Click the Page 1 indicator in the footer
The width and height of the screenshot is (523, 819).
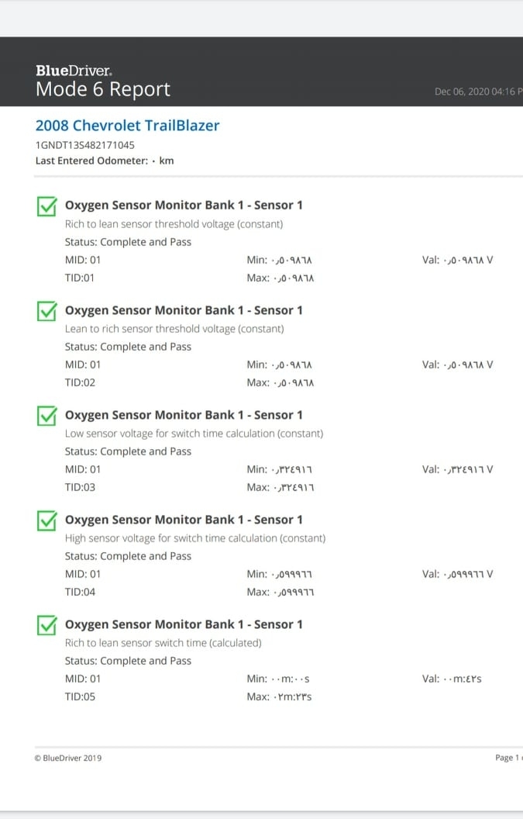tap(505, 758)
